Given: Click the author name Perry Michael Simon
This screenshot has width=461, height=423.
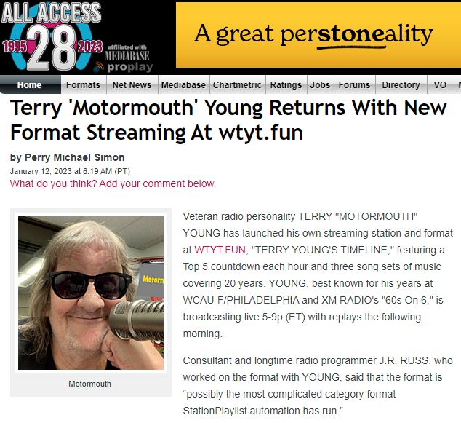Looking at the screenshot, I should pos(74,157).
